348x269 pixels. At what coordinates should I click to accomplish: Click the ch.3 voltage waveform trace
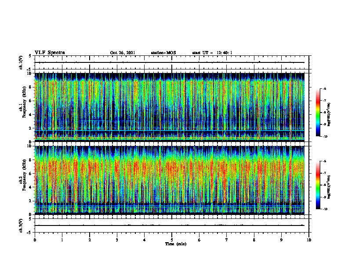tap(170, 225)
